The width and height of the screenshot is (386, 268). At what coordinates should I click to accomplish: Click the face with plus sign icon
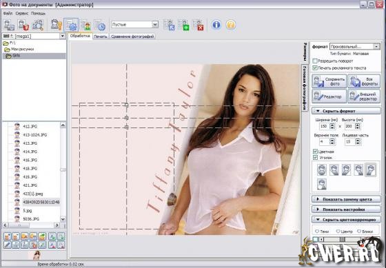7,236
